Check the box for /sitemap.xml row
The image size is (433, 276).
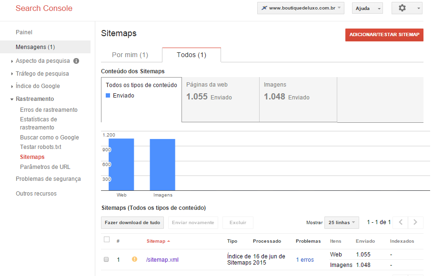107,259
